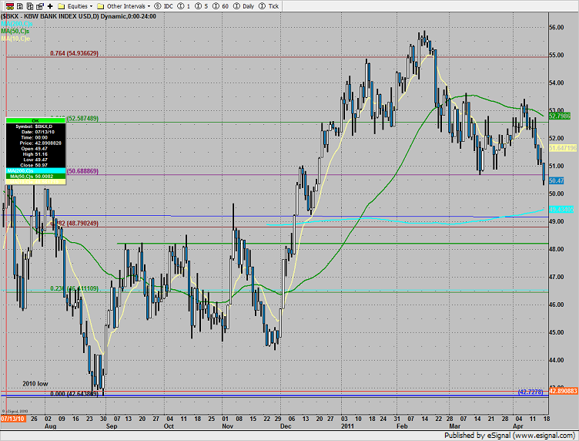Click the Close 50.97 row
The width and height of the screenshot is (579, 441).
(35, 165)
